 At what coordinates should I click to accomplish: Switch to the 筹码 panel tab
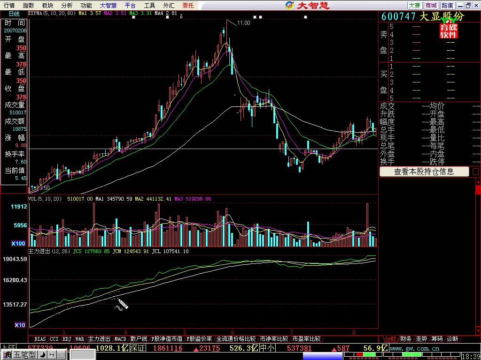(436, 339)
